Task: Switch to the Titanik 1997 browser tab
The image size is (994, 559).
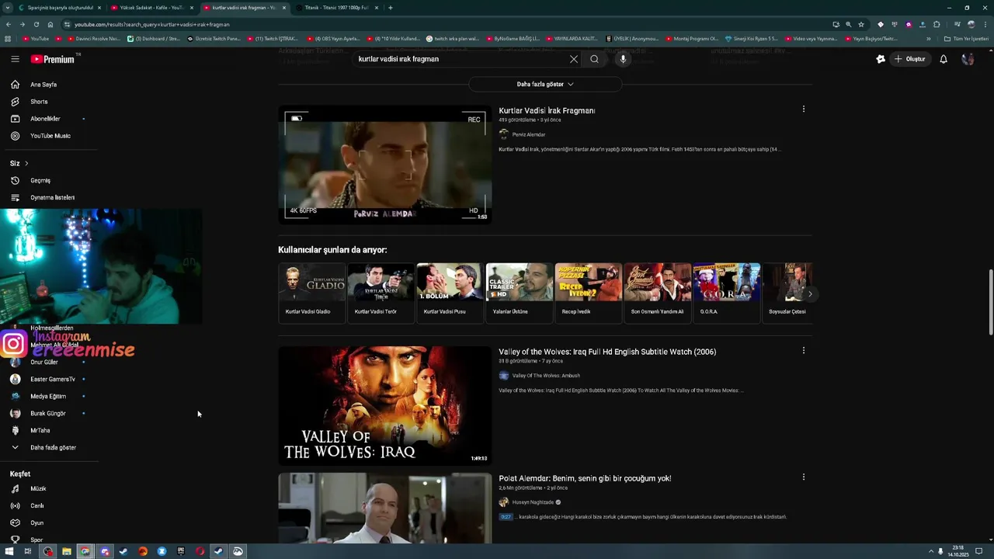Action: tap(337, 8)
